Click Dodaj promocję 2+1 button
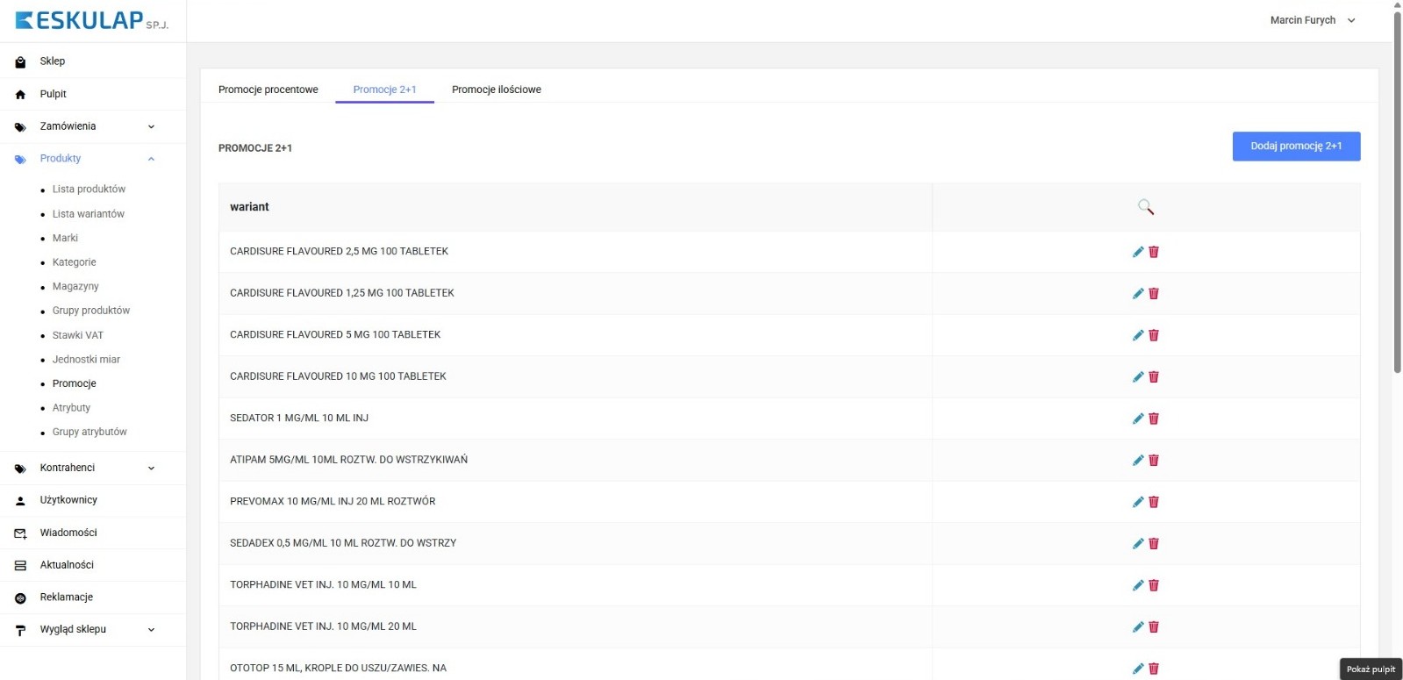 tap(1296, 147)
